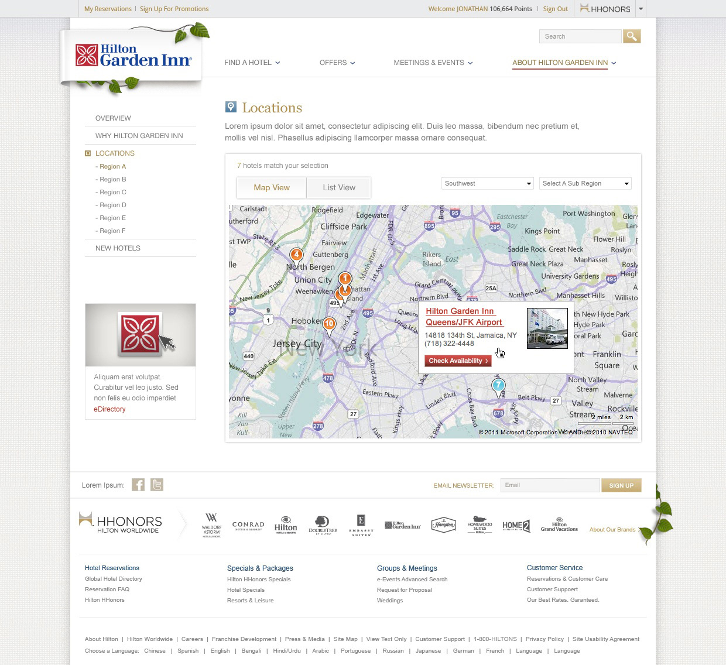
Task: Select Region C in the sidebar
Action: [111, 193]
